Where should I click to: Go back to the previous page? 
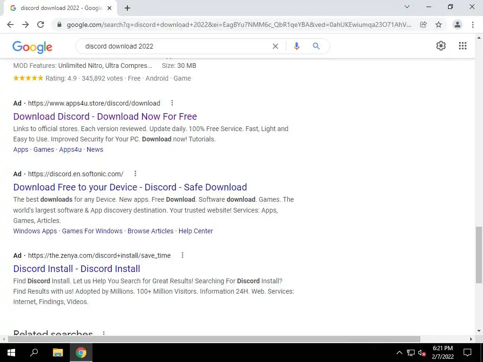click(x=10, y=25)
